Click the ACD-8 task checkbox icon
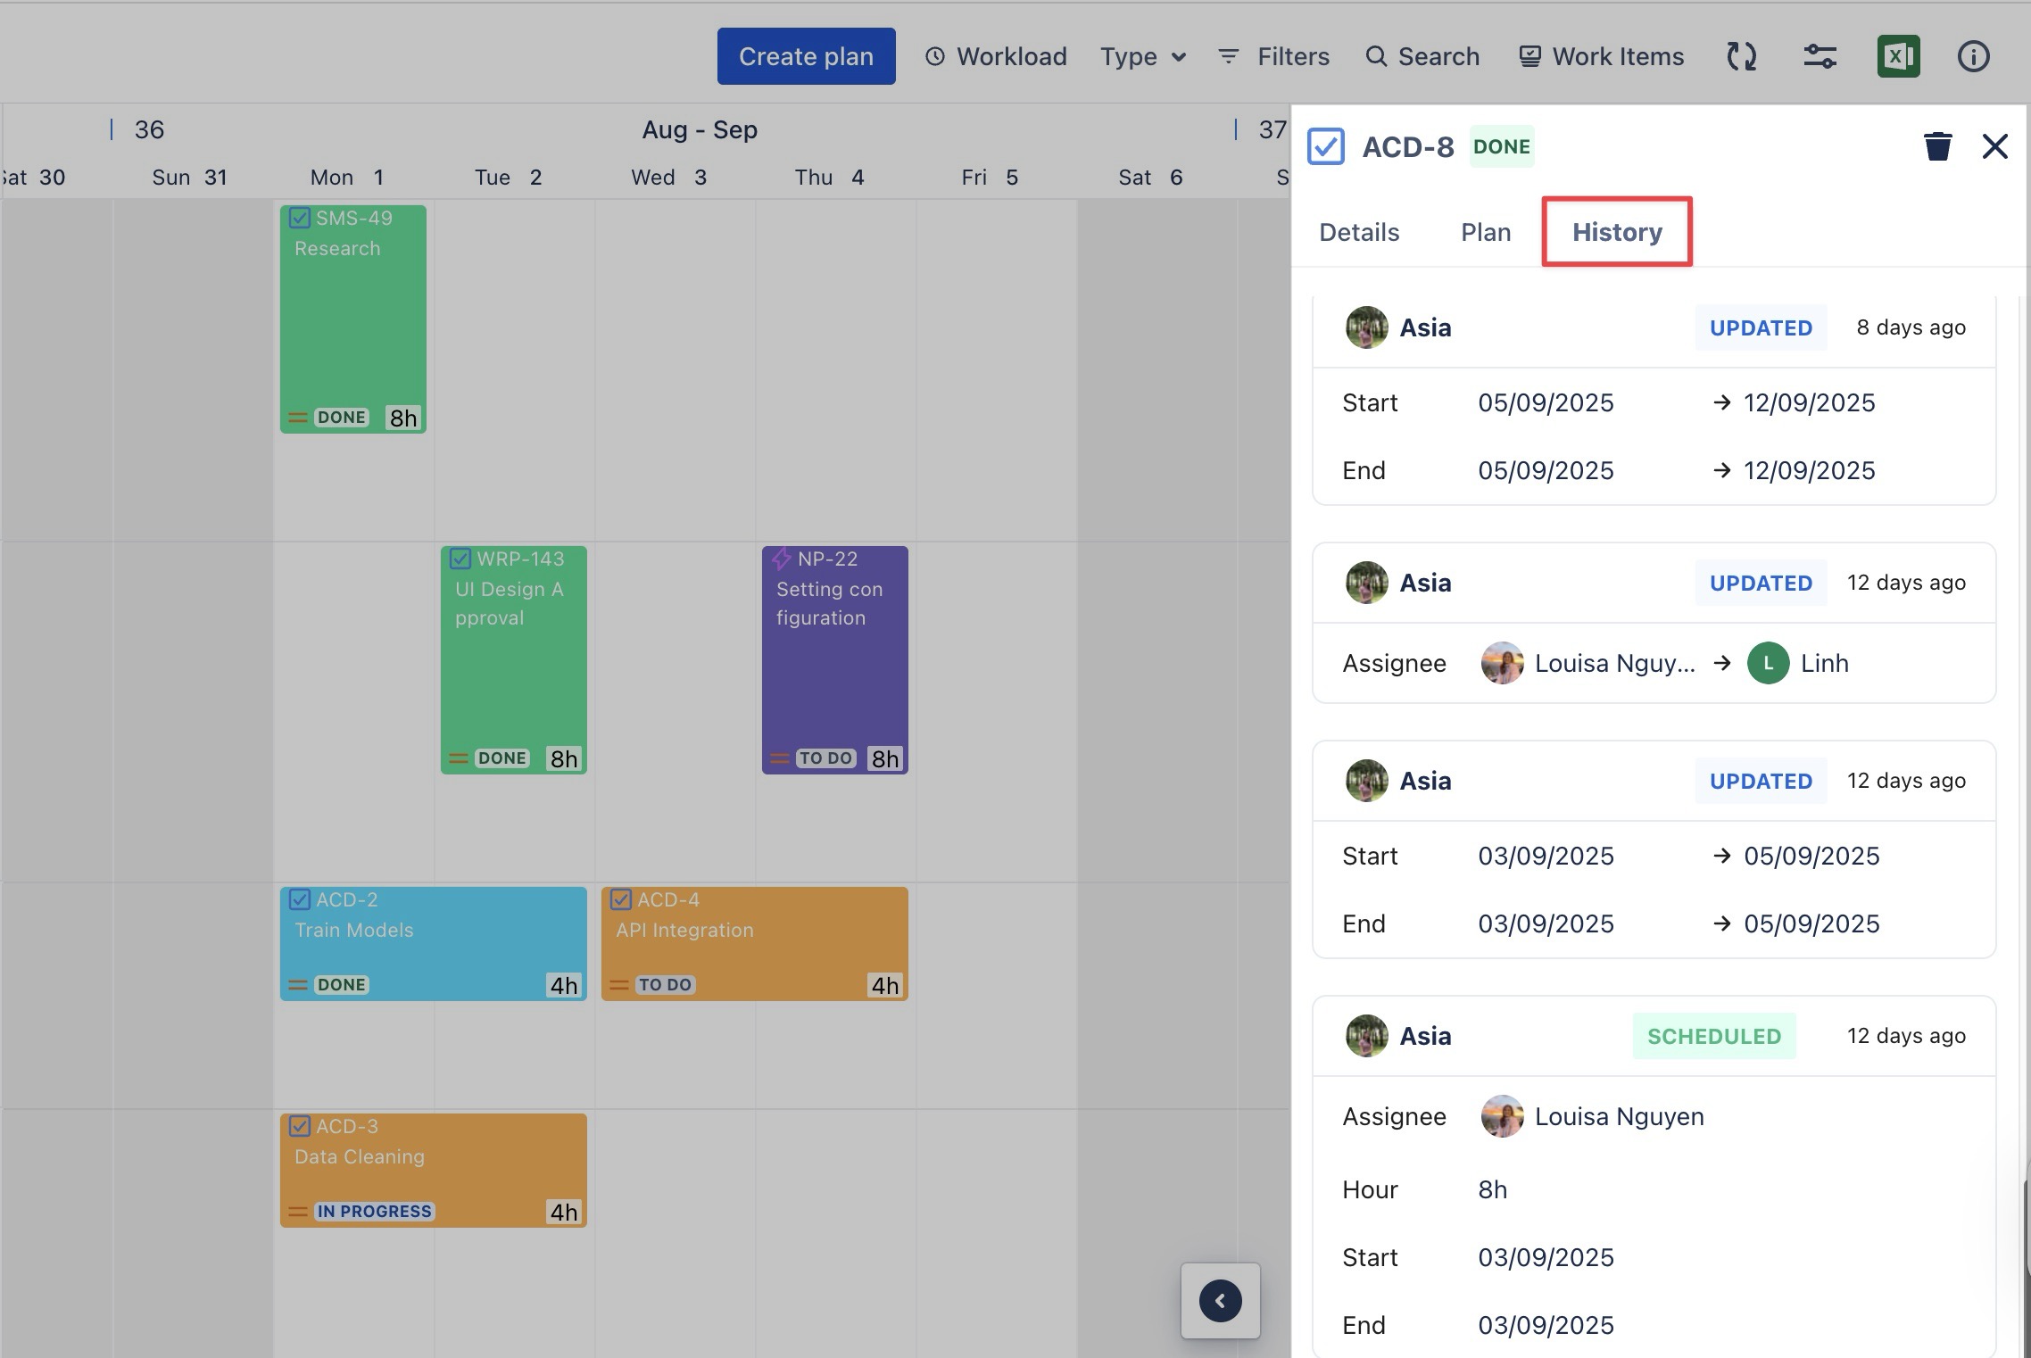This screenshot has width=2031, height=1358. click(x=1326, y=146)
